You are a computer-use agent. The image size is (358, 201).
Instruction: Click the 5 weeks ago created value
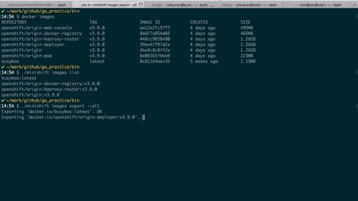click(x=204, y=61)
